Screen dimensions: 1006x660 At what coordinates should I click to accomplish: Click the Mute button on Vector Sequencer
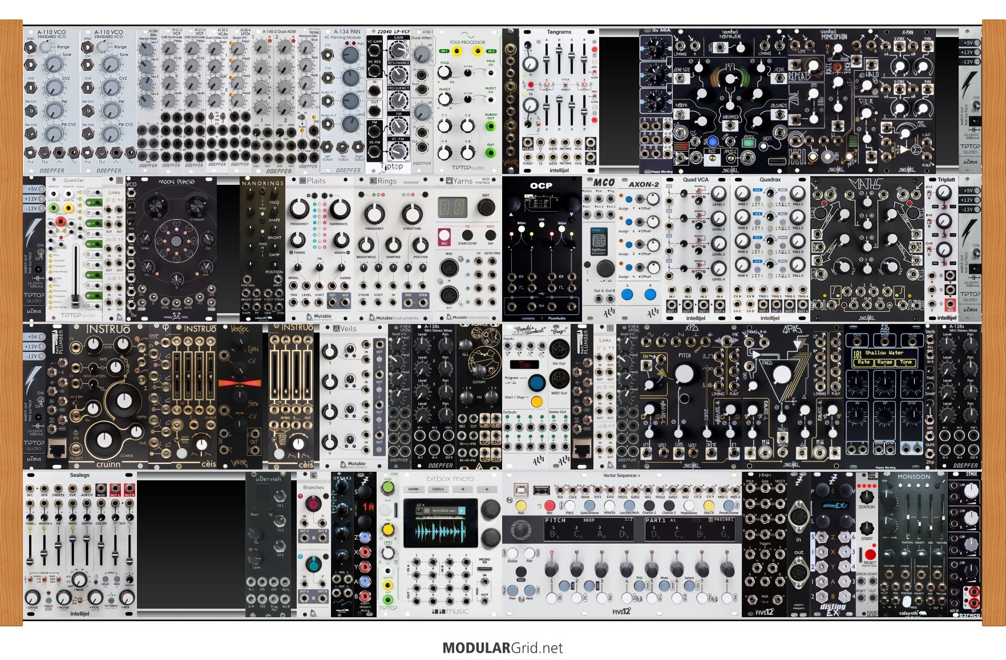[x=664, y=586]
